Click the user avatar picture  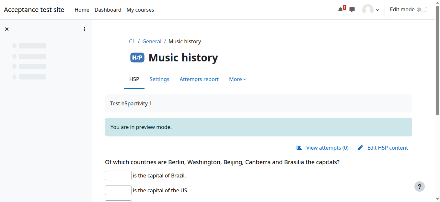(x=368, y=10)
